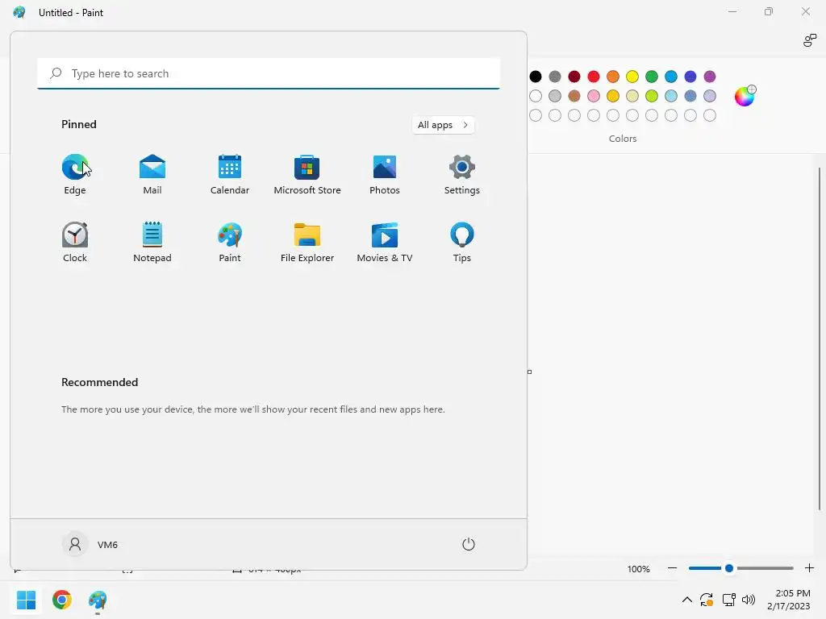Pick the orange color swatch
The image size is (826, 619).
[613, 77]
